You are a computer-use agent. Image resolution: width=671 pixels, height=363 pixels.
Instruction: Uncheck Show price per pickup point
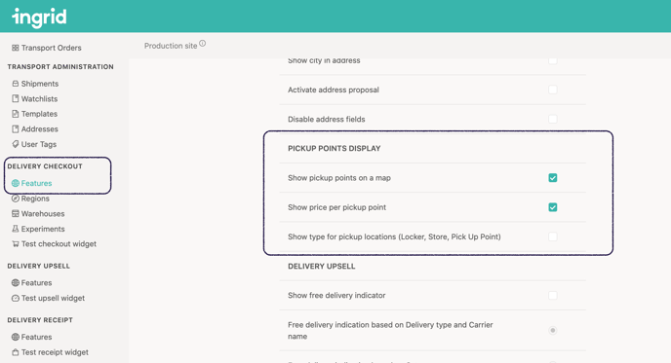point(552,207)
